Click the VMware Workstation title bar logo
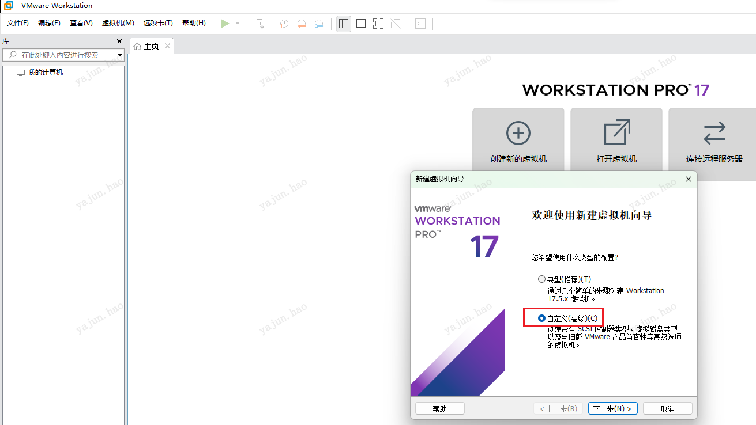756x425 pixels. point(9,6)
